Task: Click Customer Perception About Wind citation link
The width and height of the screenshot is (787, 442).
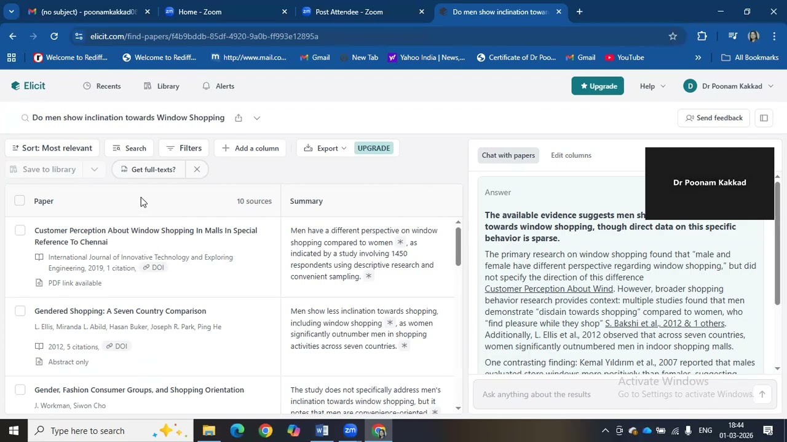Action: pos(549,289)
